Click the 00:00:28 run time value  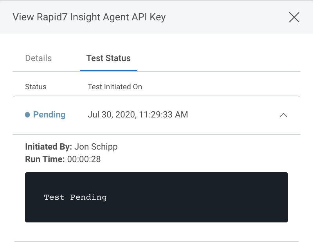84,159
